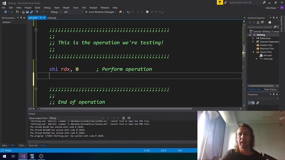Select Resource Files folder
This screenshot has width=285, height=160.
tap(267, 48)
